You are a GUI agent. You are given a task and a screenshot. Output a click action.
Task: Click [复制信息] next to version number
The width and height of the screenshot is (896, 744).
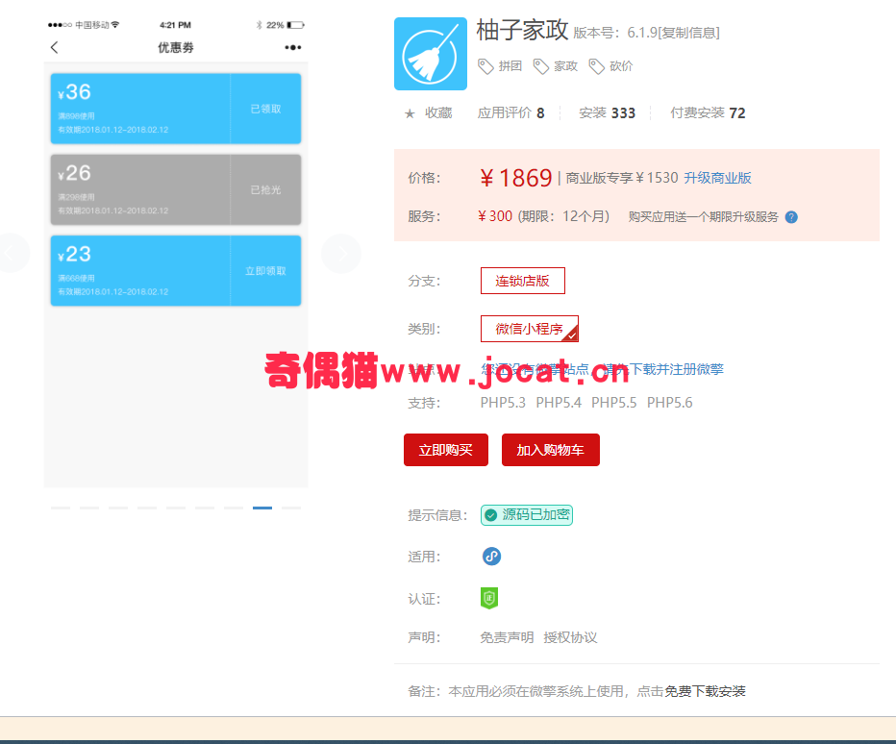coord(688,33)
